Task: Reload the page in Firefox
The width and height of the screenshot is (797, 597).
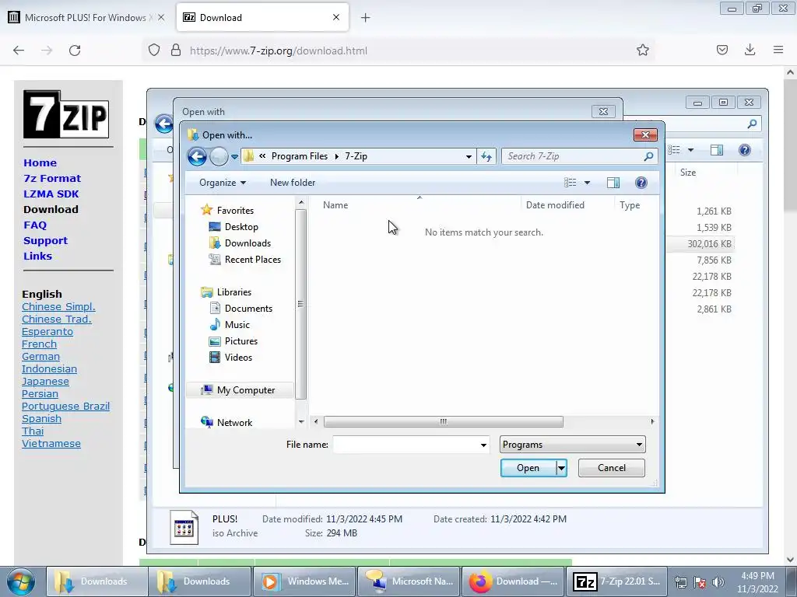Action: pyautogui.click(x=75, y=51)
